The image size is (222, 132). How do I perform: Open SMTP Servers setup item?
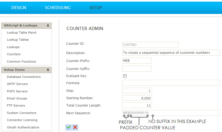click(x=17, y=84)
